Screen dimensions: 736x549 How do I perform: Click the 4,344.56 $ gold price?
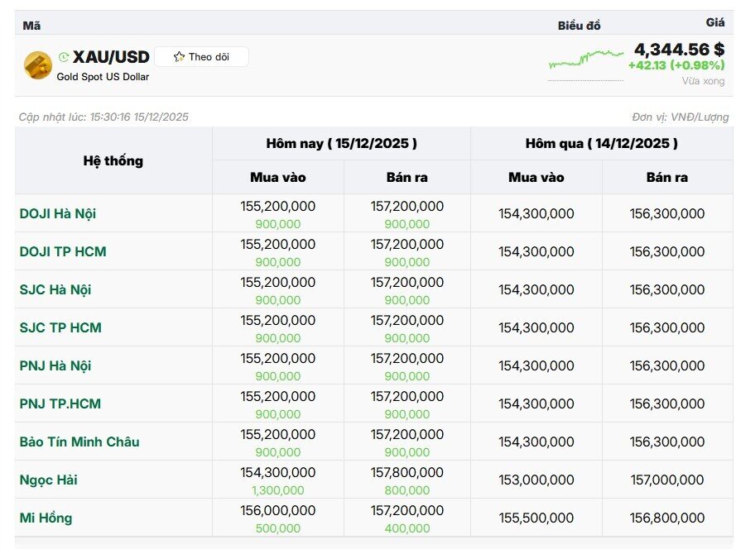(679, 50)
